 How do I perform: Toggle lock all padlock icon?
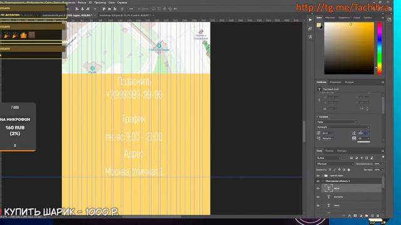[x=348, y=169]
